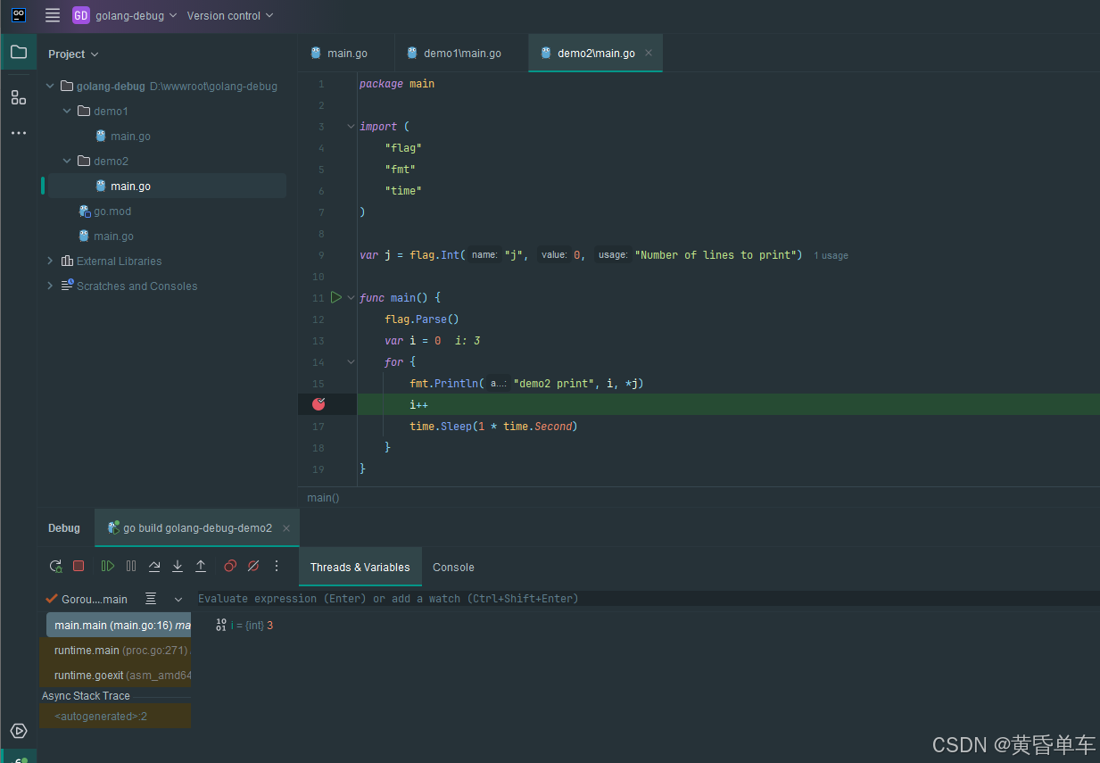Click the Step Out icon
This screenshot has width=1100, height=763.
[x=201, y=566]
